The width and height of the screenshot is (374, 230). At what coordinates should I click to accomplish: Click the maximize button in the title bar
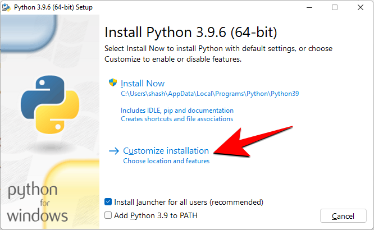click(335, 7)
